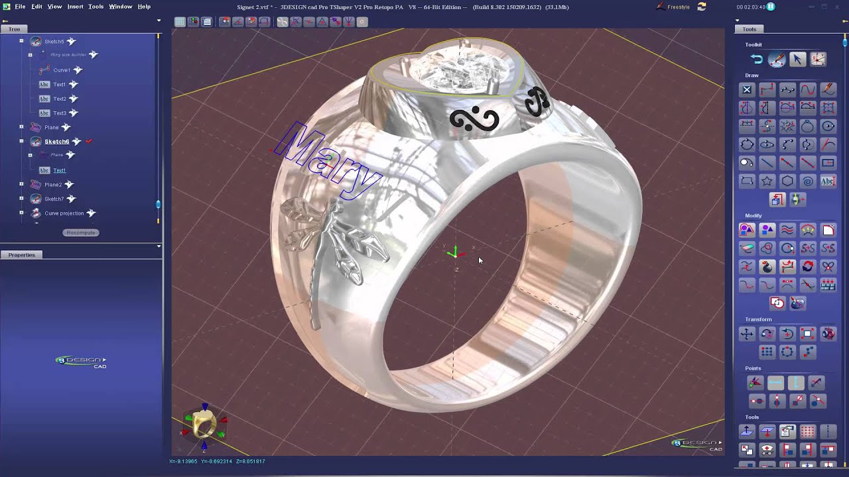Viewport: 849px width, 477px height.
Task: Open the Window menu
Action: pyautogui.click(x=120, y=7)
